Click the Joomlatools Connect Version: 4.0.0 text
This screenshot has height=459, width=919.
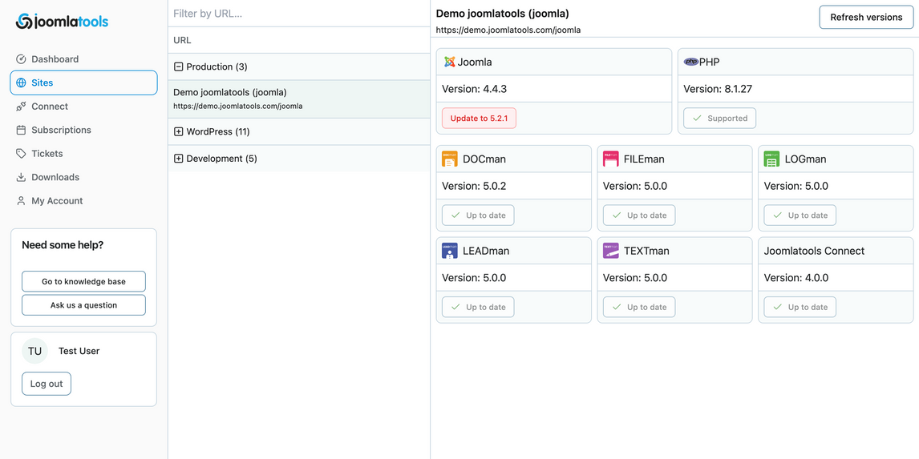click(x=796, y=277)
